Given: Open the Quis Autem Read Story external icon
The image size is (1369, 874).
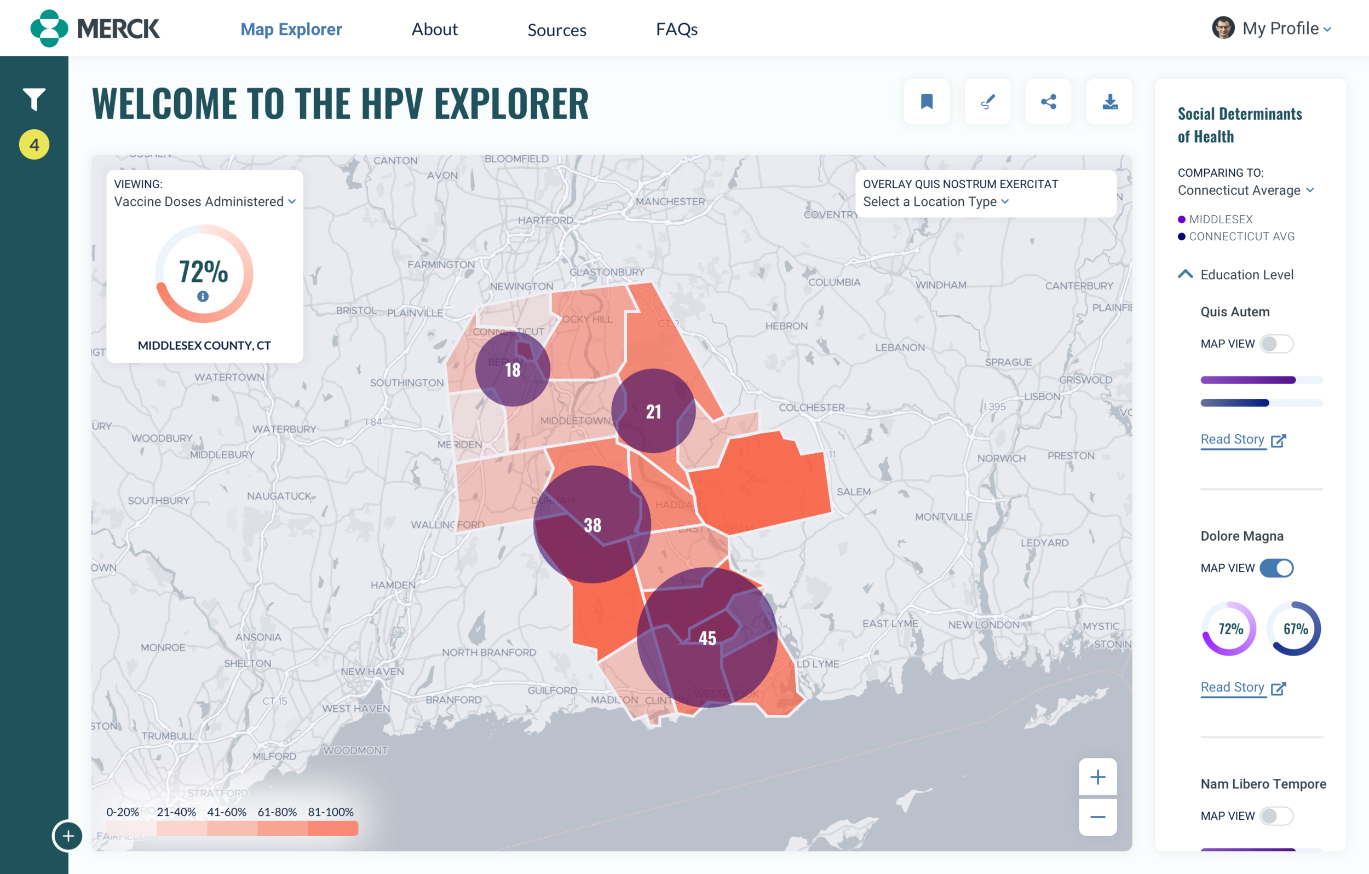Looking at the screenshot, I should click(x=1279, y=441).
